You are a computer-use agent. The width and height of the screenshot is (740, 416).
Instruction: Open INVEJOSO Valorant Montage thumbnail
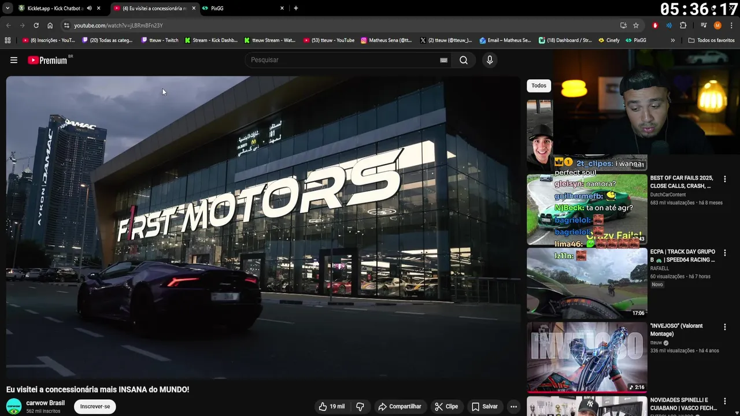[x=587, y=357]
